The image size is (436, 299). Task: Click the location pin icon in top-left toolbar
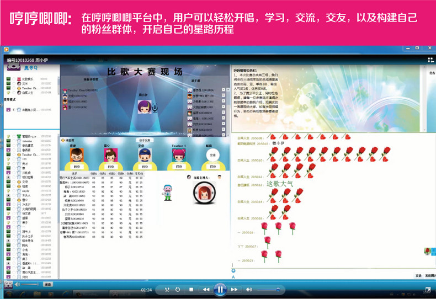[x=31, y=67]
